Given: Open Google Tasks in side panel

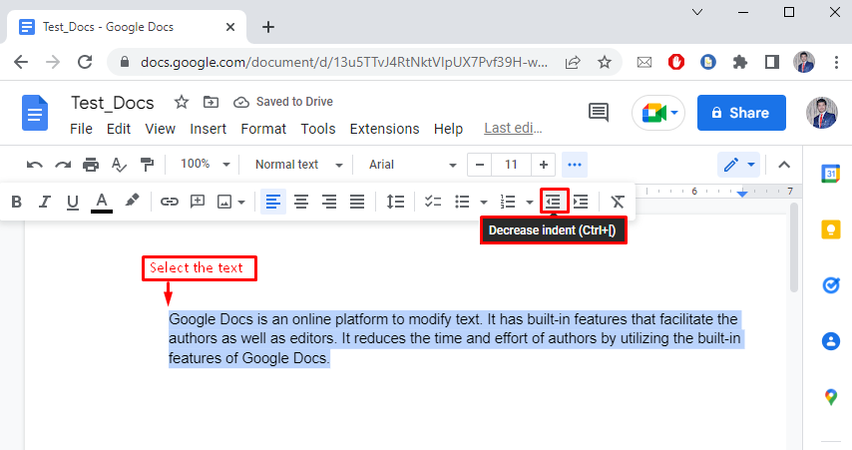Looking at the screenshot, I should (x=831, y=284).
